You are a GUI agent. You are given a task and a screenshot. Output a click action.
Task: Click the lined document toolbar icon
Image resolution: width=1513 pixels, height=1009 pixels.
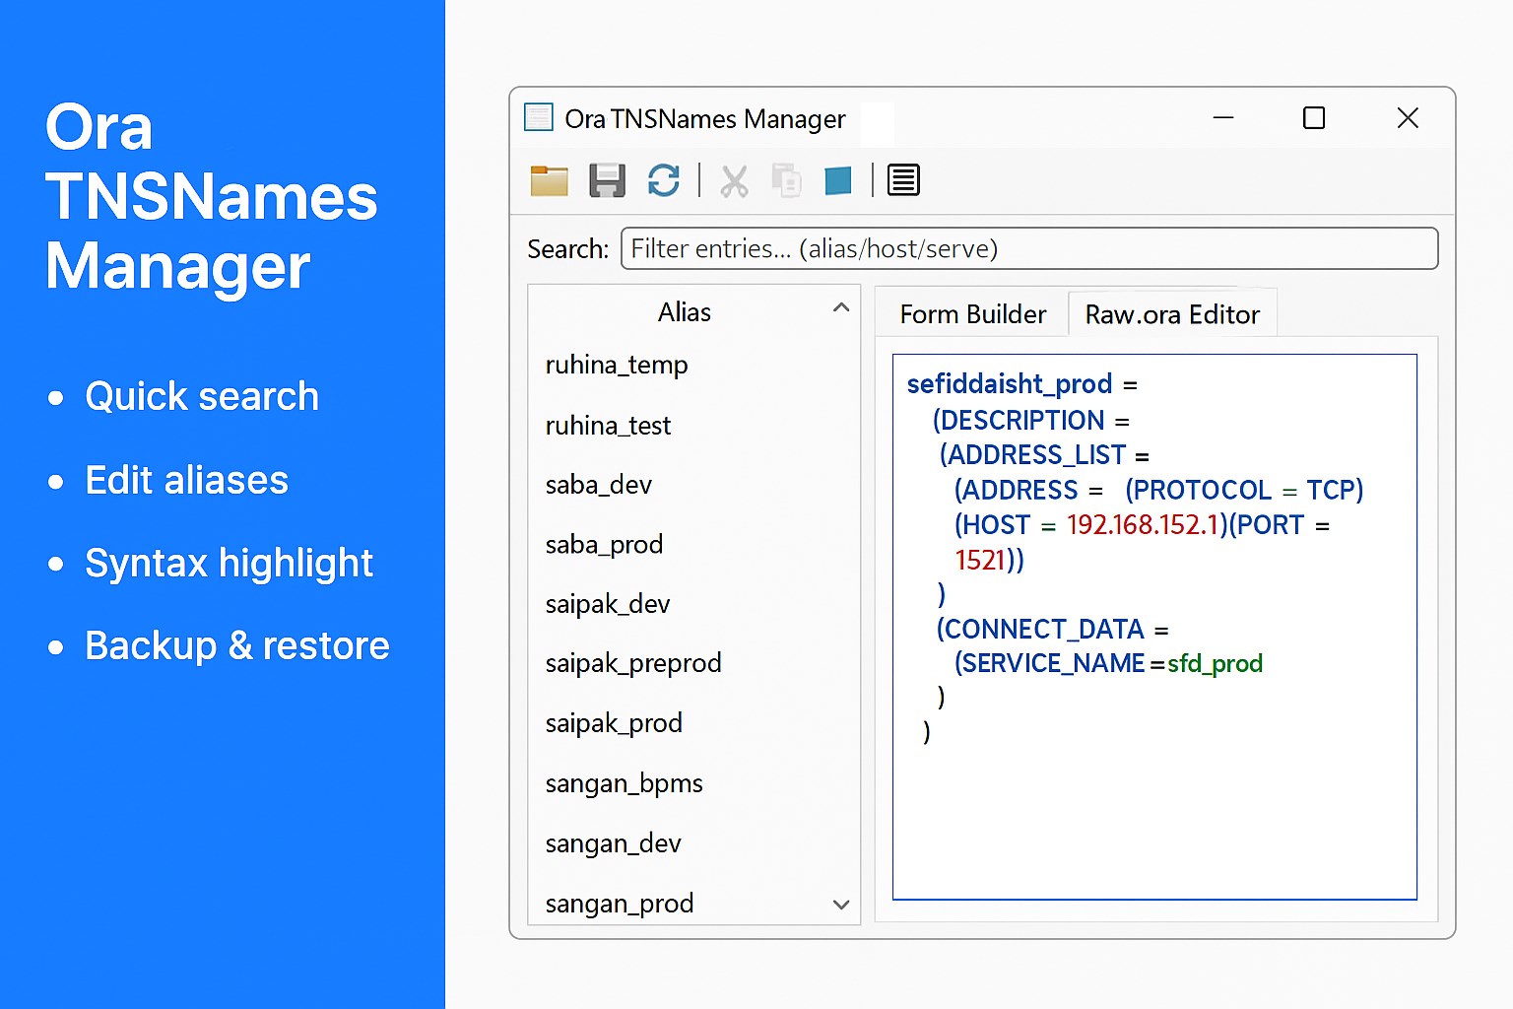(x=903, y=180)
